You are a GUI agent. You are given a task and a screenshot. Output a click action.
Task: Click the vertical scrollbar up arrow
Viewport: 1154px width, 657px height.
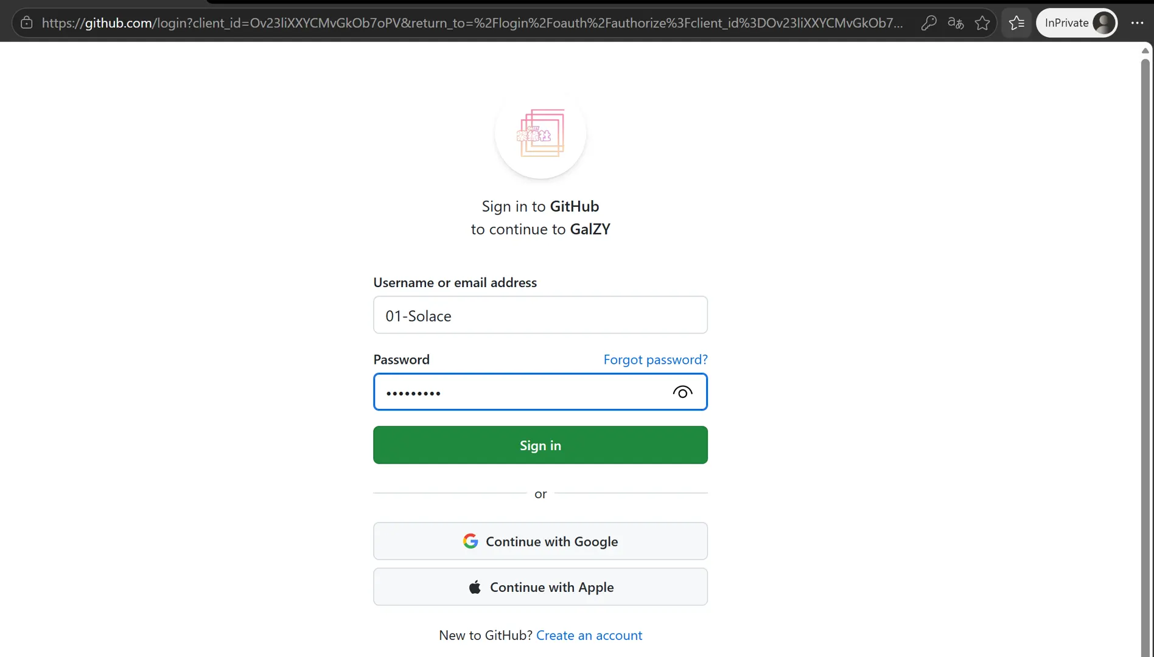click(1145, 51)
